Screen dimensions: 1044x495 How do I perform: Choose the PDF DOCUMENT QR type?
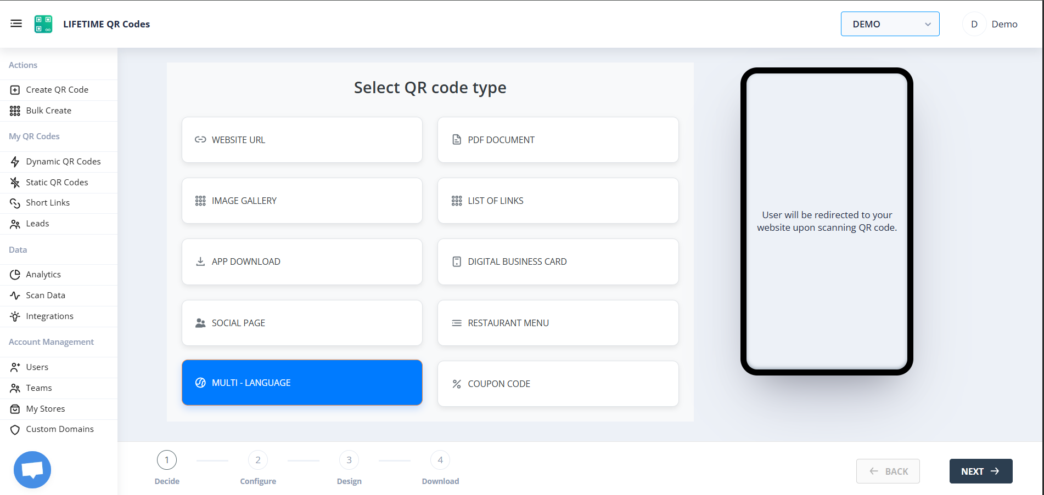click(558, 139)
